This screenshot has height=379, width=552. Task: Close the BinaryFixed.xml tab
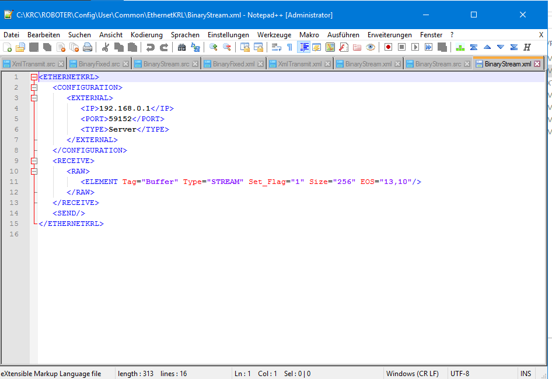click(x=260, y=64)
